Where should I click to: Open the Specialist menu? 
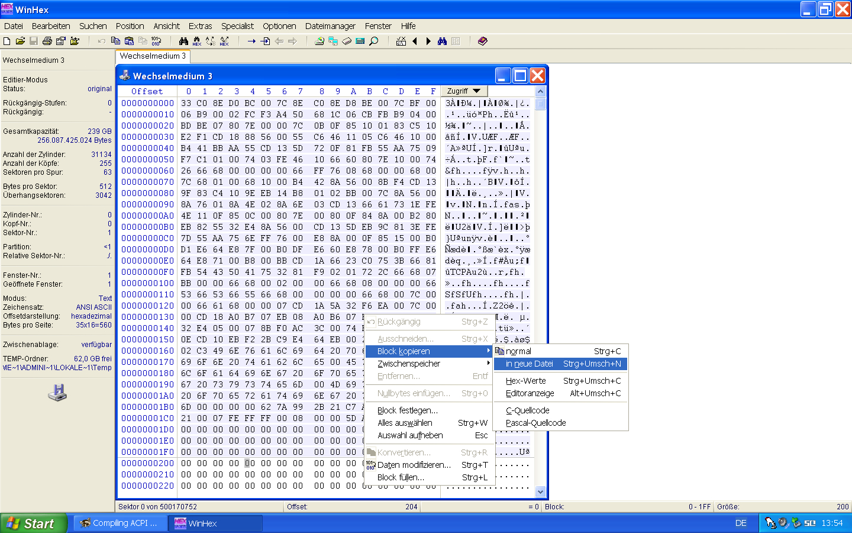[237, 26]
